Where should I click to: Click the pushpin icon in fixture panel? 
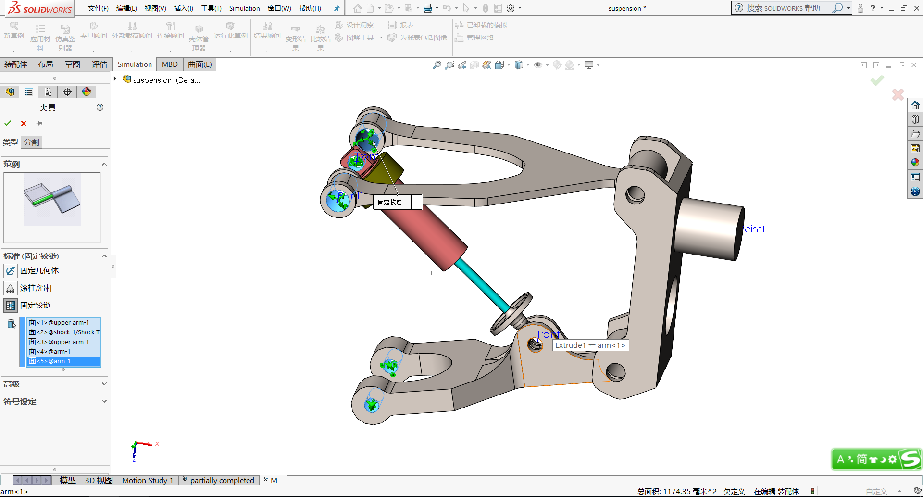39,123
